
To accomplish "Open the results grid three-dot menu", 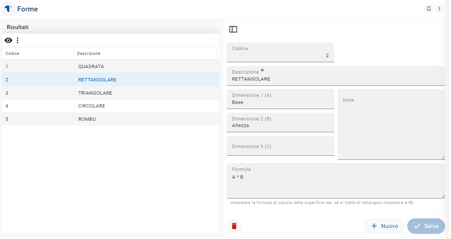I will click(x=17, y=41).
